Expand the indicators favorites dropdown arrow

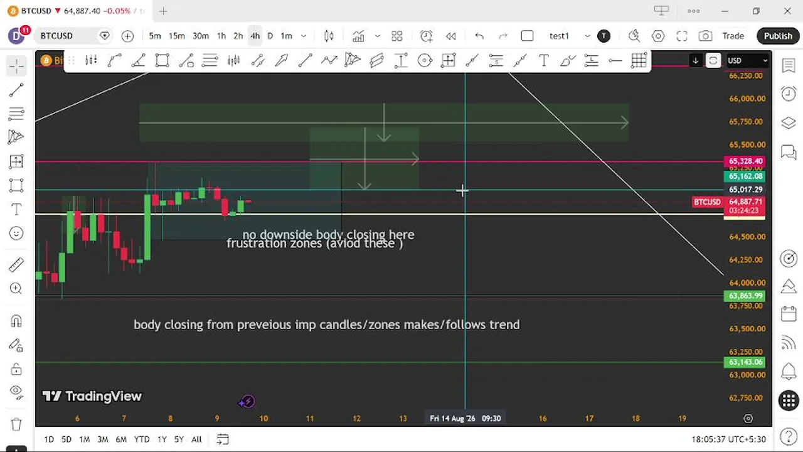pyautogui.click(x=377, y=36)
